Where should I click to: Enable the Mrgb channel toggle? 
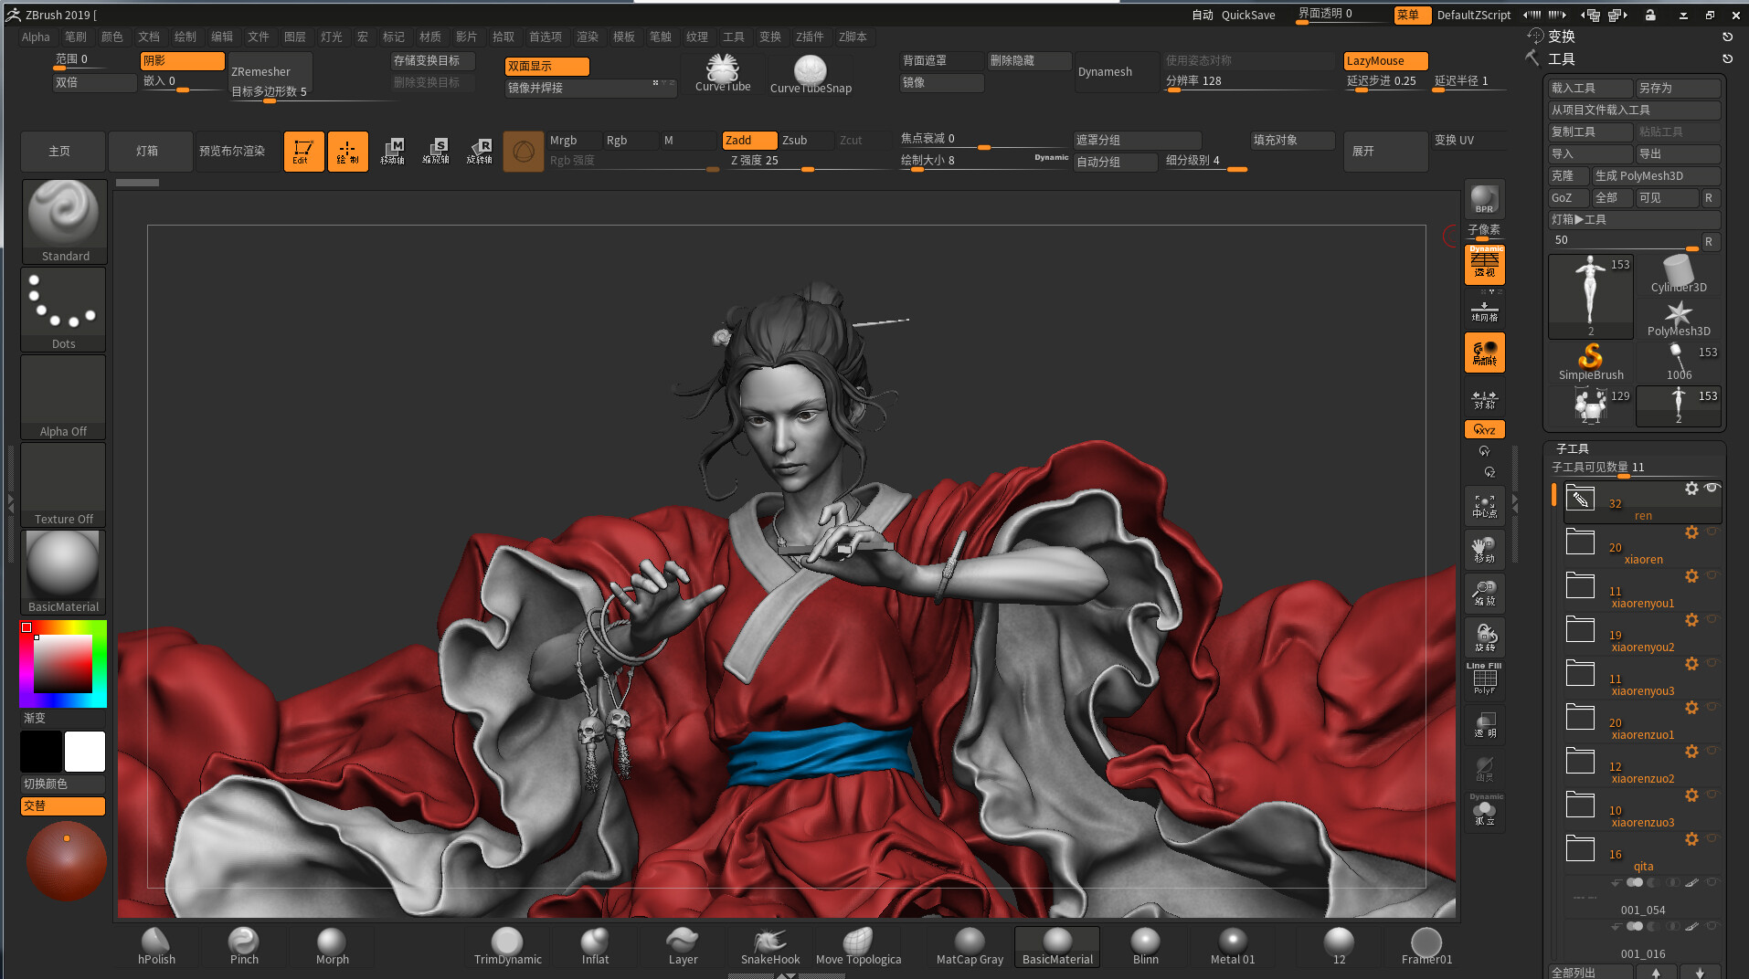coord(574,140)
